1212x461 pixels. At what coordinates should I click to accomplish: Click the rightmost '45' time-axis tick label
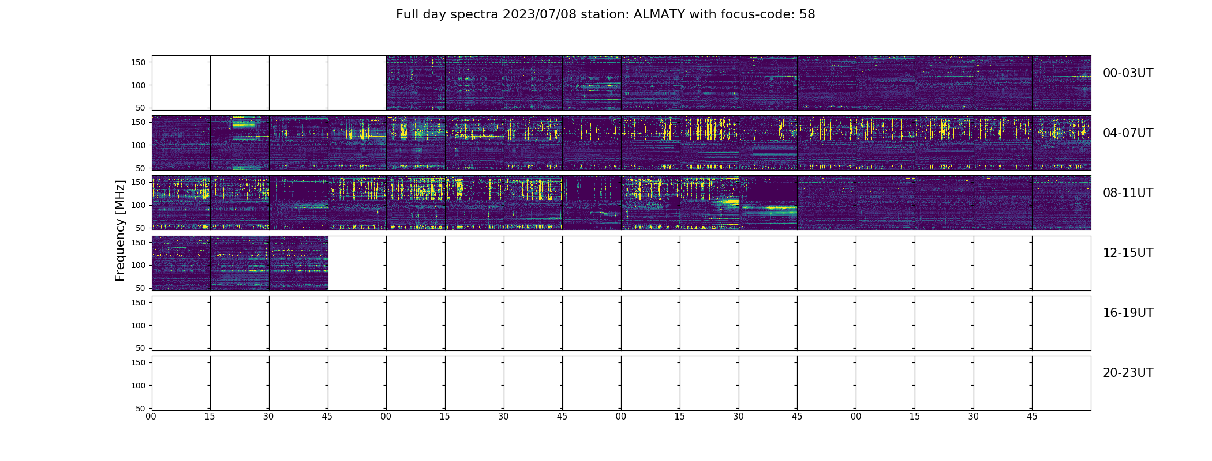point(1032,417)
